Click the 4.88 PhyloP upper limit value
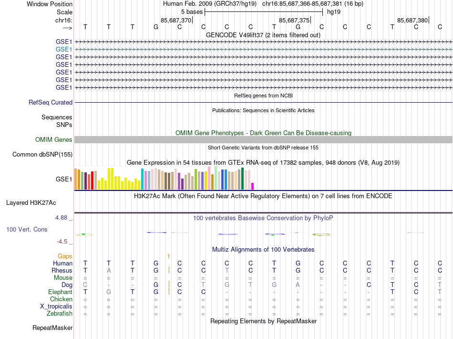Image resolution: width=453 pixels, height=339 pixels. click(x=61, y=218)
